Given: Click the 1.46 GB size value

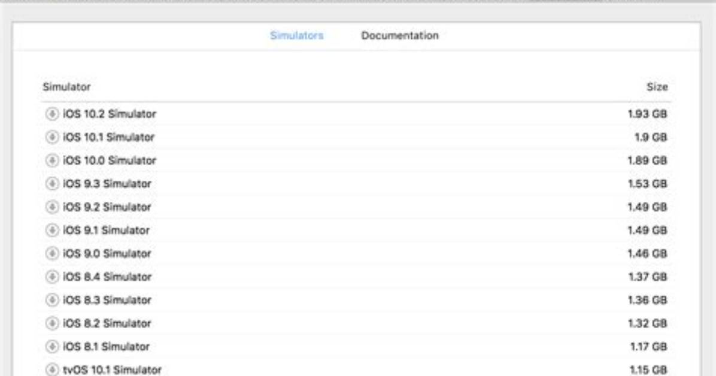Looking at the screenshot, I should (647, 253).
